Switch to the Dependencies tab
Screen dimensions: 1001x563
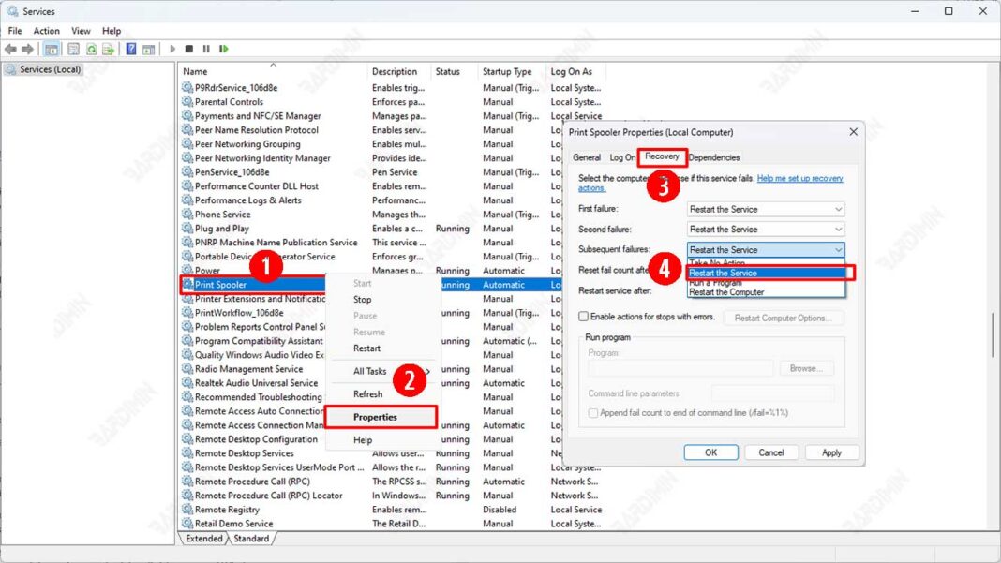(713, 157)
